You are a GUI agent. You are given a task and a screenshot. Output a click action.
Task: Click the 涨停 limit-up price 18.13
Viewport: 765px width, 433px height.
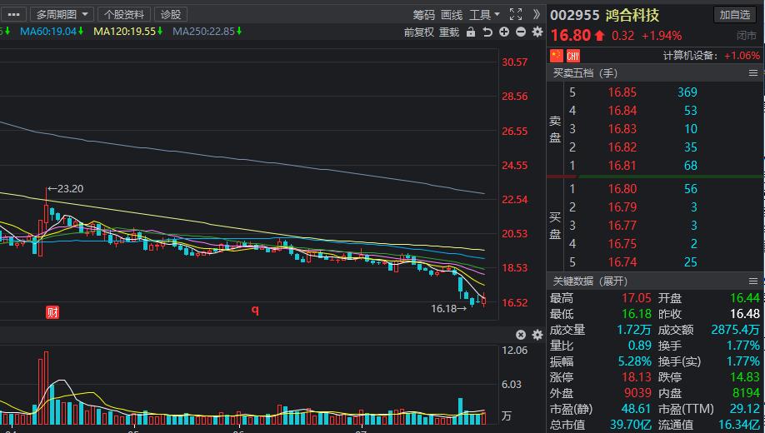click(636, 377)
